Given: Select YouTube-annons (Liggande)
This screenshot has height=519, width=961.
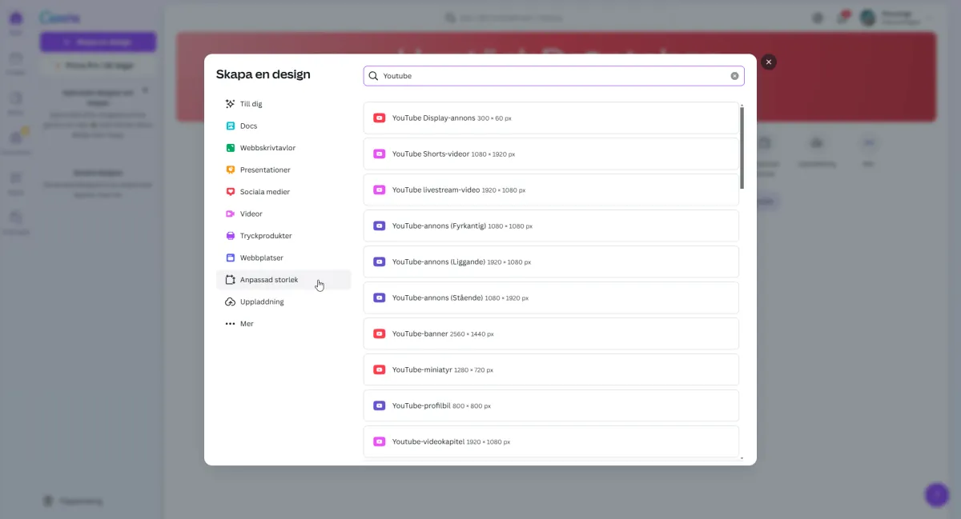Looking at the screenshot, I should point(551,261).
